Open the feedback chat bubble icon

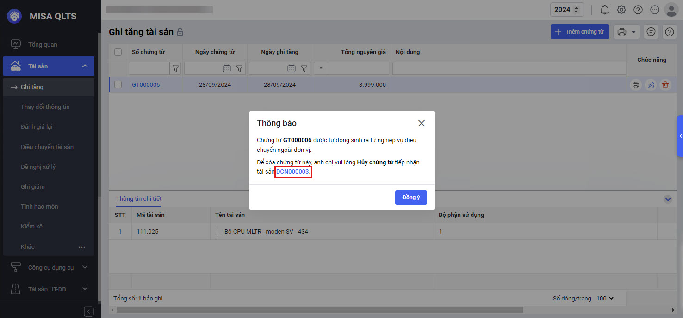pyautogui.click(x=651, y=32)
